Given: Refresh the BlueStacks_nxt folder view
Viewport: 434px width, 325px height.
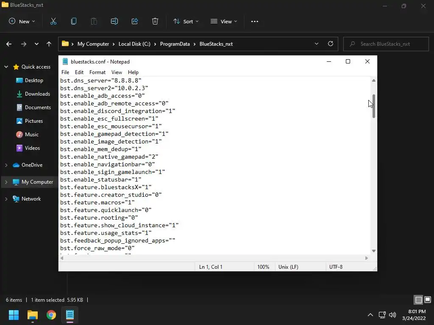Looking at the screenshot, I should (x=331, y=44).
